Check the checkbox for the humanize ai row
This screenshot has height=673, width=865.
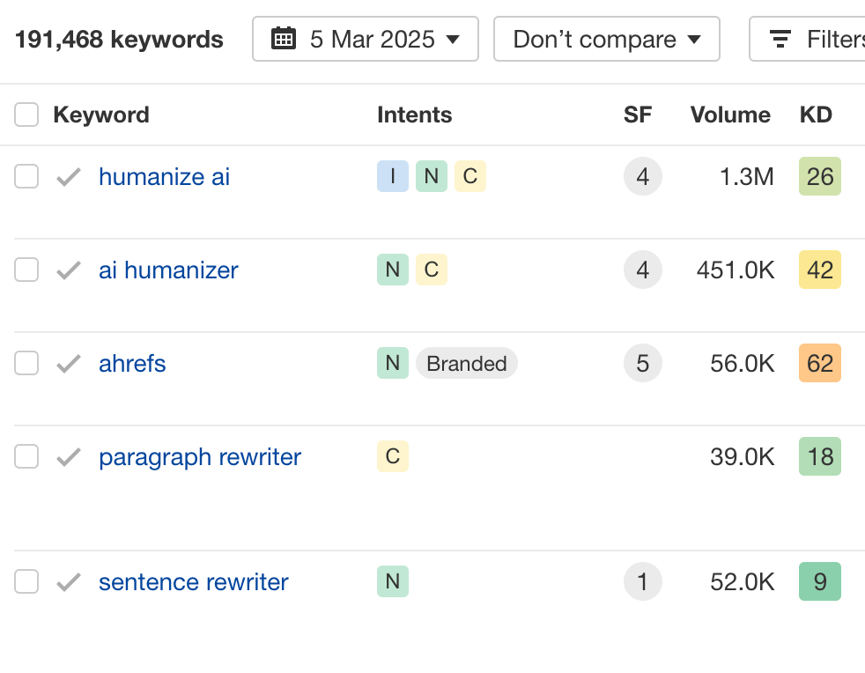point(26,176)
